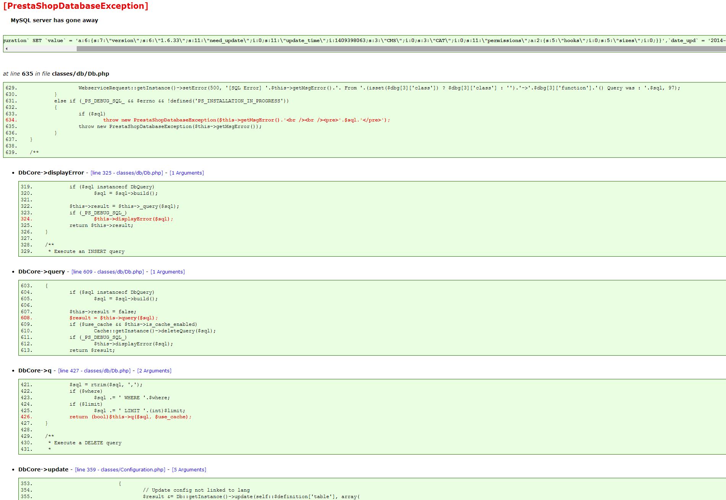Click code line 423 with ' WHERE '.$where;
This screenshot has height=500, width=726.
(132, 398)
